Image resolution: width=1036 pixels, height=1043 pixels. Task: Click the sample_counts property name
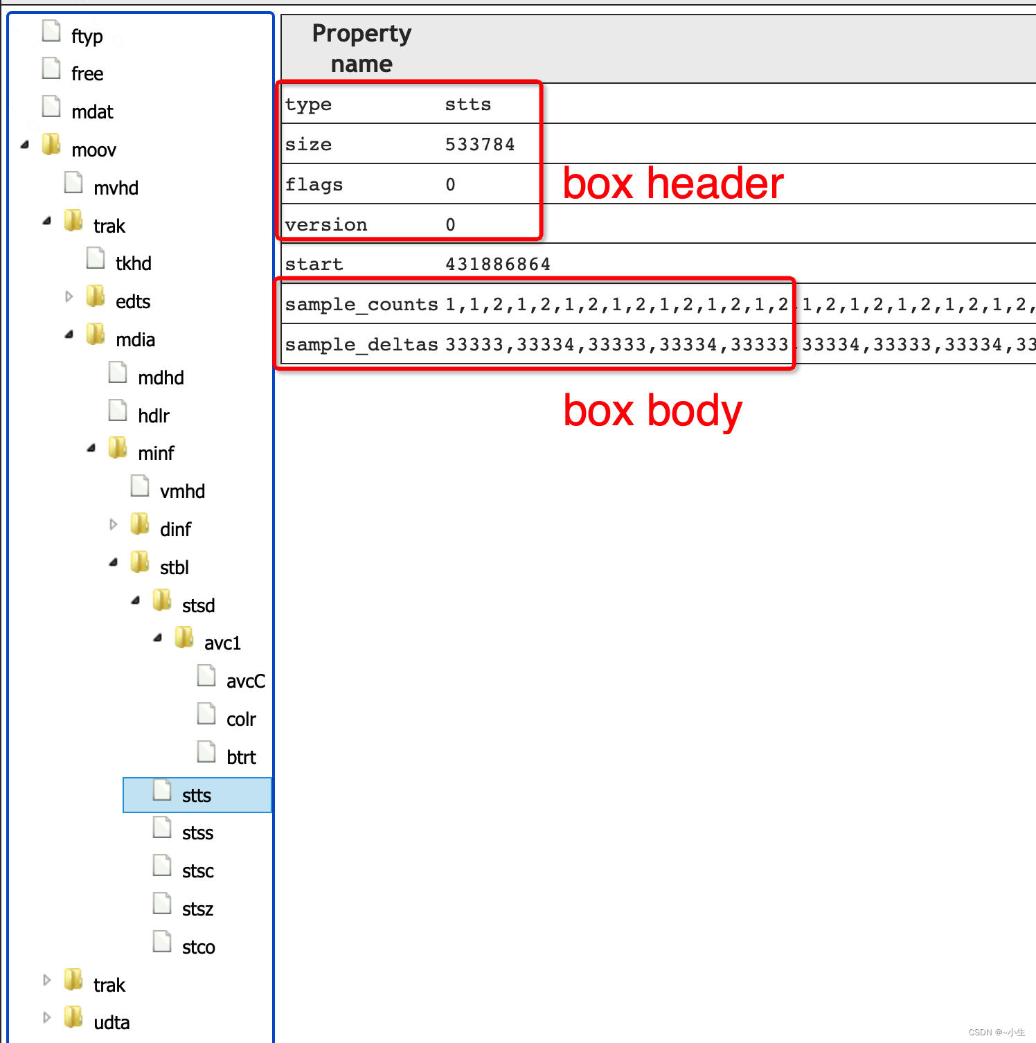point(361,304)
